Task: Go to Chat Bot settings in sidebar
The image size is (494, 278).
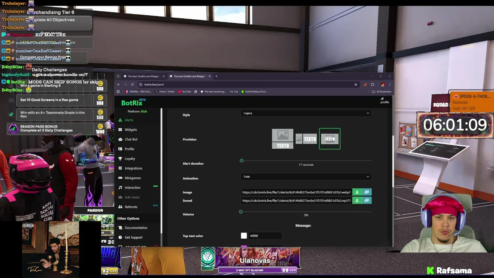Action: 131,139
